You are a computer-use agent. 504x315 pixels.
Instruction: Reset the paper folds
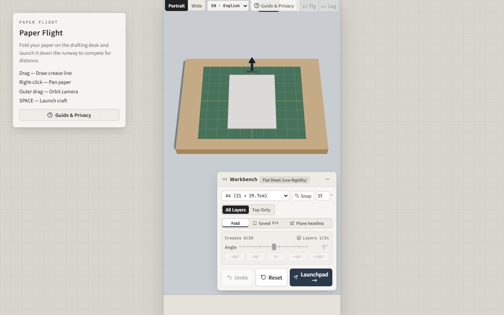[x=271, y=278]
